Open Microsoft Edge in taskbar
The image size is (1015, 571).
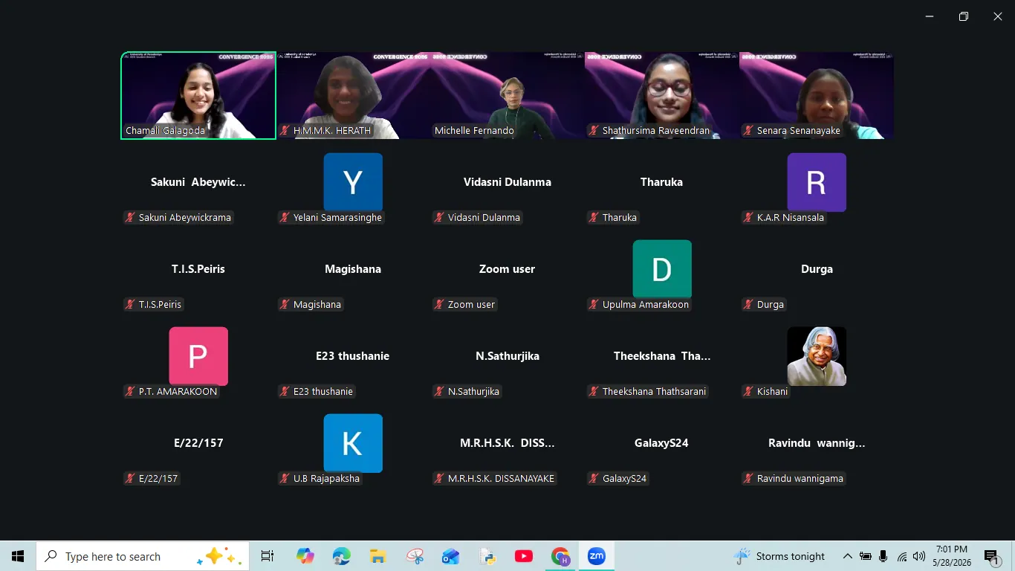341,556
